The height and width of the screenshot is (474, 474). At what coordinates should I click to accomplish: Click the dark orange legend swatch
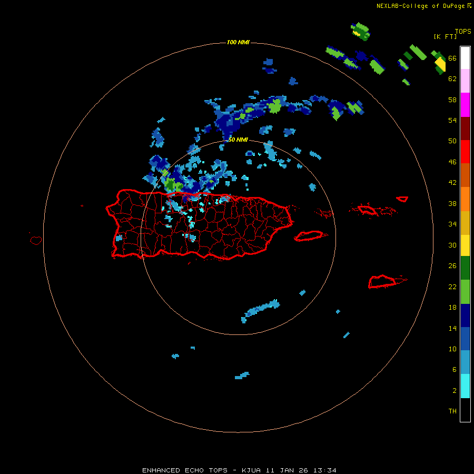(465, 175)
